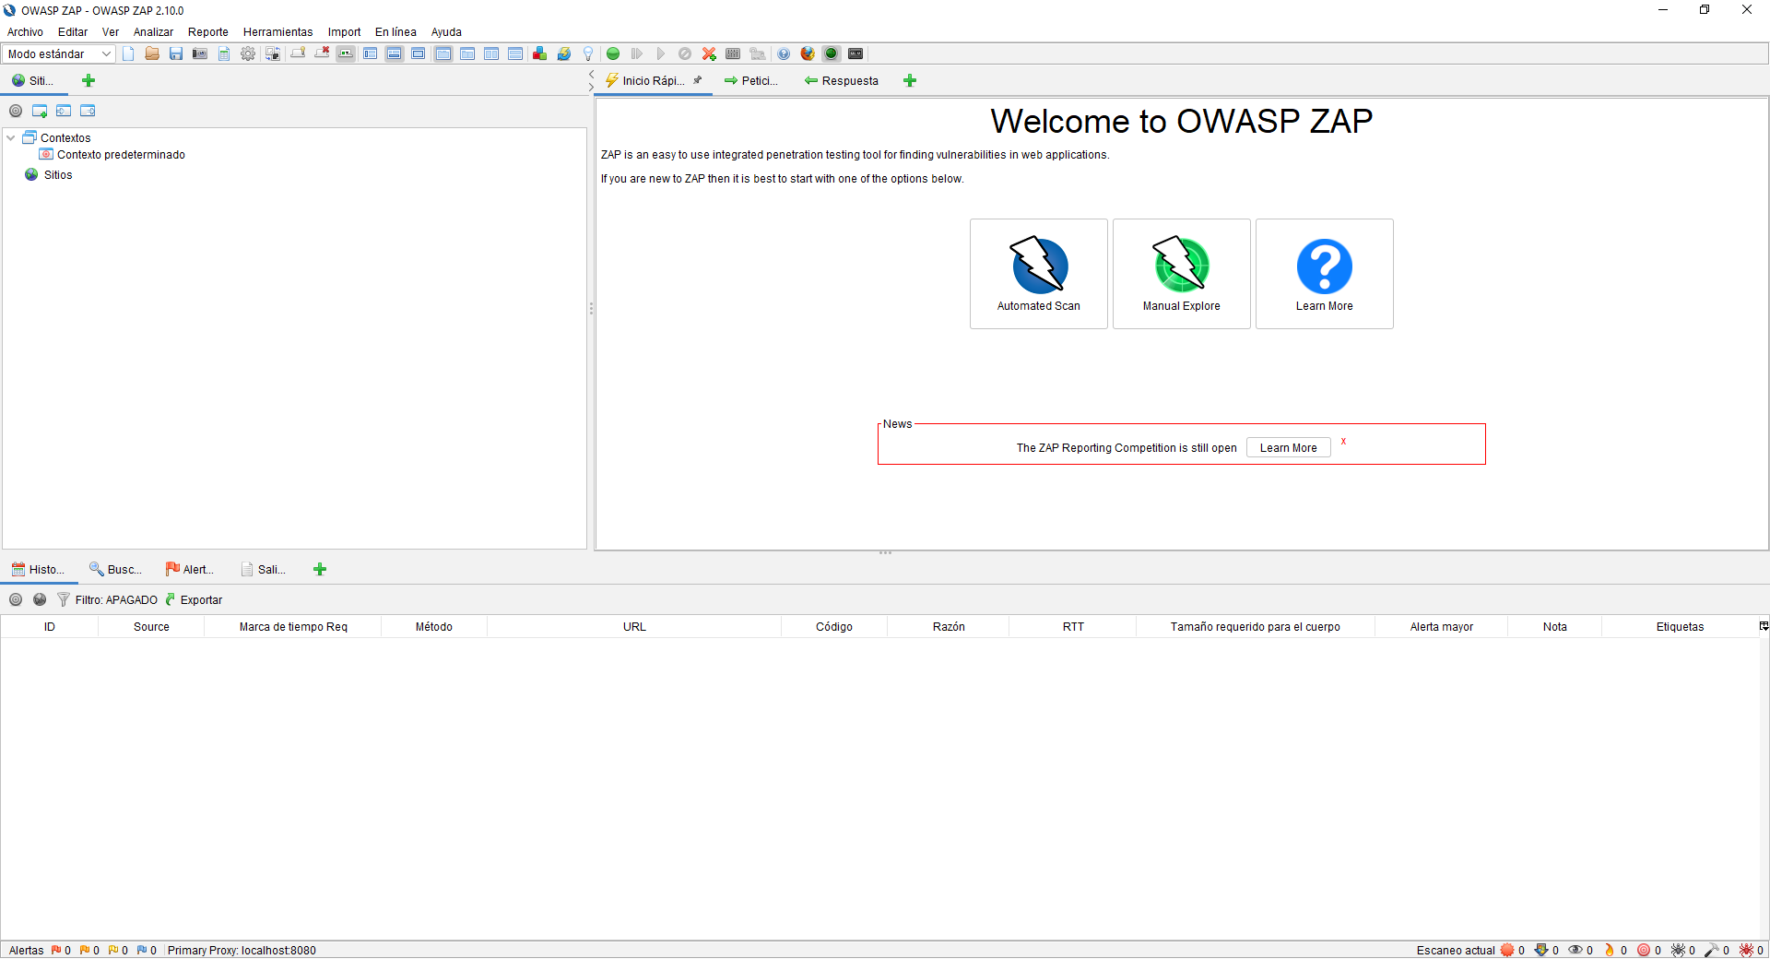Image resolution: width=1770 pixels, height=959 pixels.
Task: Take a session snapshot with camera icon
Action: (200, 53)
